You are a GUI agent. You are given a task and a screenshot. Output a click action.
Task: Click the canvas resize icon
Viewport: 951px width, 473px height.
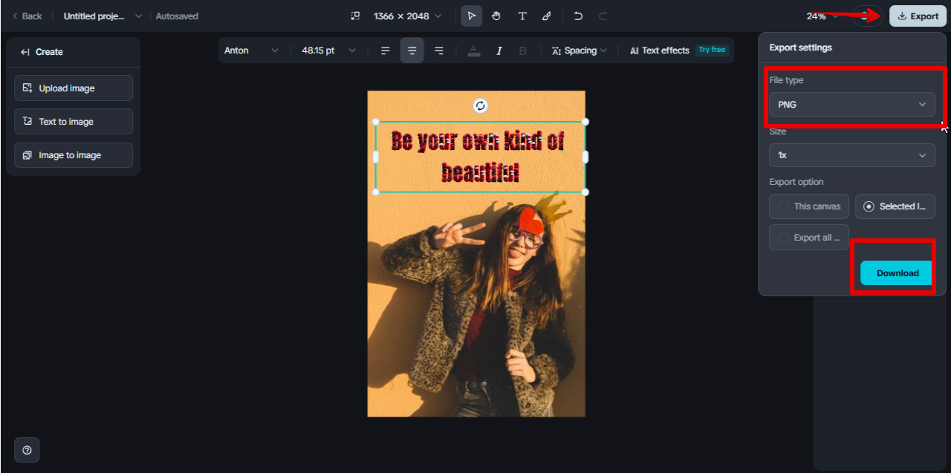[x=355, y=16]
